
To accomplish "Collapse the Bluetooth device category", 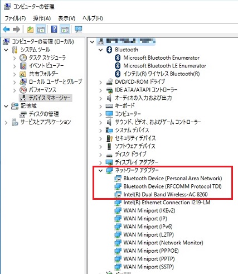I will pyautogui.click(x=101, y=50).
